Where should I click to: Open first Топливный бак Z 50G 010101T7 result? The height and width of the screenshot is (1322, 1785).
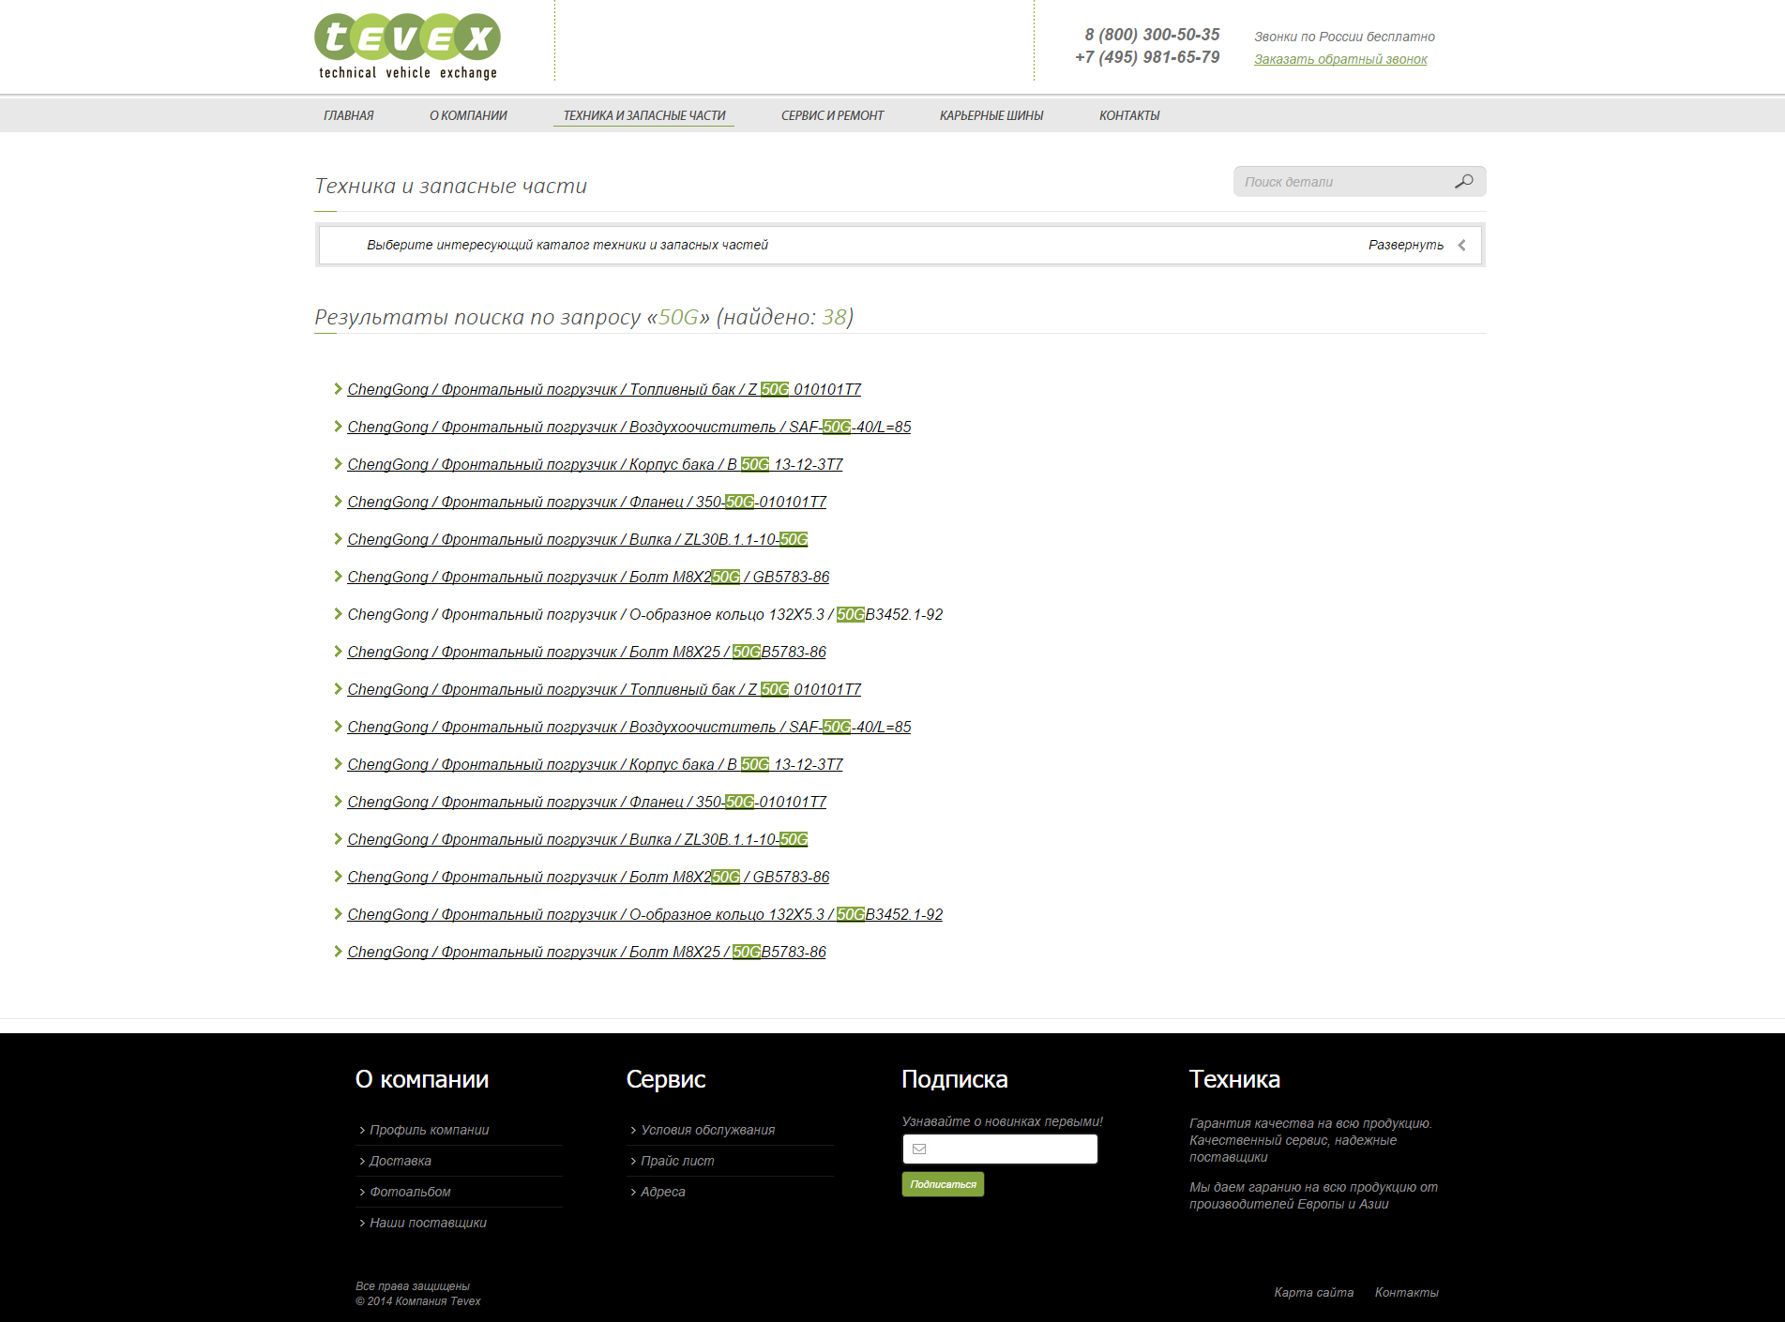tap(604, 389)
